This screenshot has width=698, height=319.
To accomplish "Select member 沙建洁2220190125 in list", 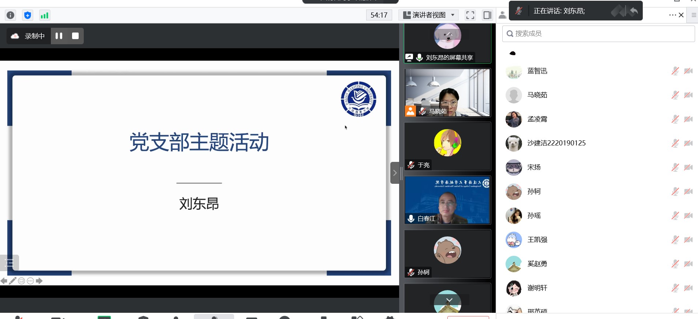I will click(x=556, y=143).
